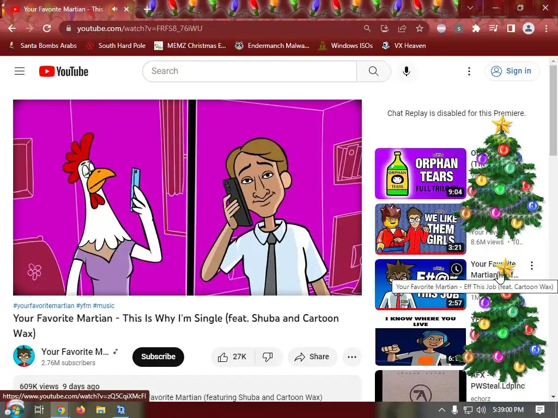Image resolution: width=558 pixels, height=418 pixels.
Task: Click the #yfm hashtag link
Action: [83, 306]
